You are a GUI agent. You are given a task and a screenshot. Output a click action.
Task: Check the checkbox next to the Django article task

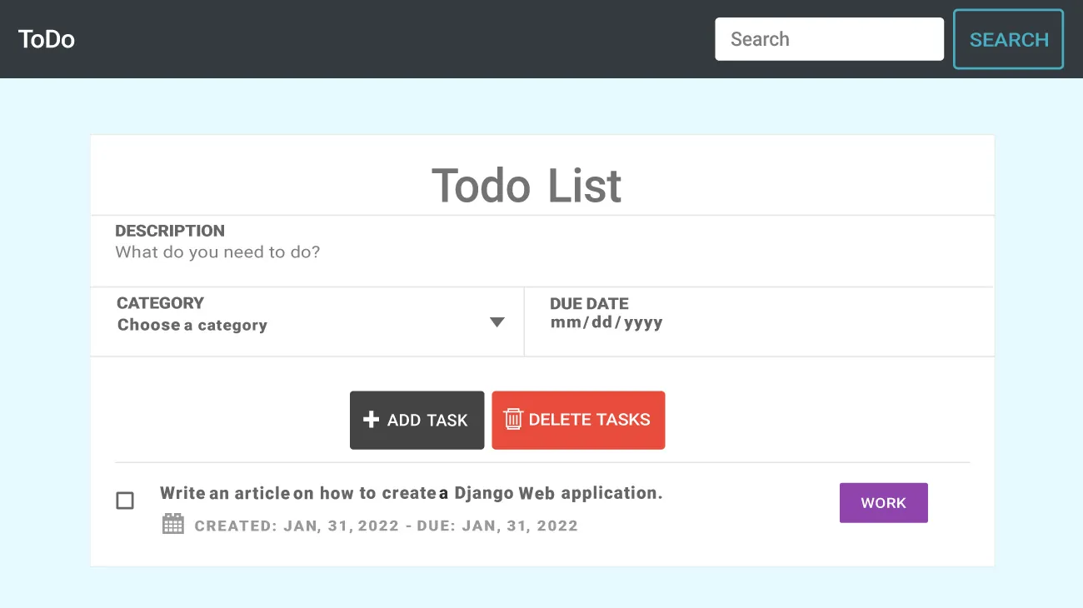[125, 500]
